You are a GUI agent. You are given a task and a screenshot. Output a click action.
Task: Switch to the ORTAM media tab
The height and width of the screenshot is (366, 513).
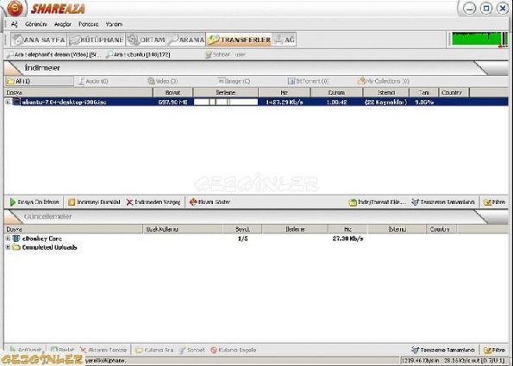(x=147, y=40)
